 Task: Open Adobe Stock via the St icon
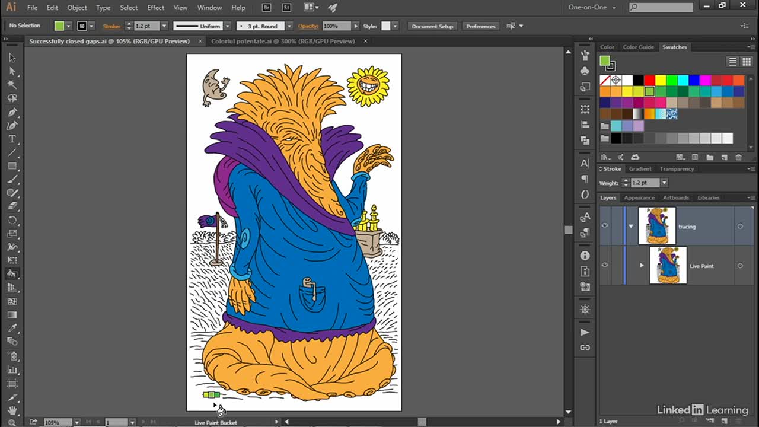pos(287,8)
